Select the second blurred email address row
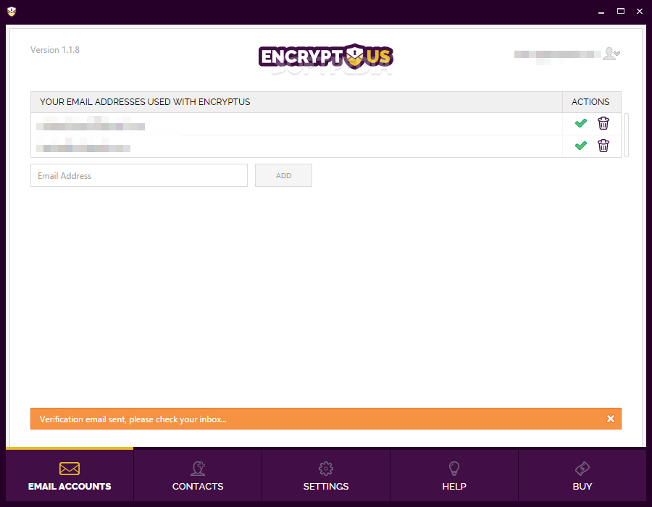Viewport: 652px width, 507px height. pyautogui.click(x=296, y=146)
